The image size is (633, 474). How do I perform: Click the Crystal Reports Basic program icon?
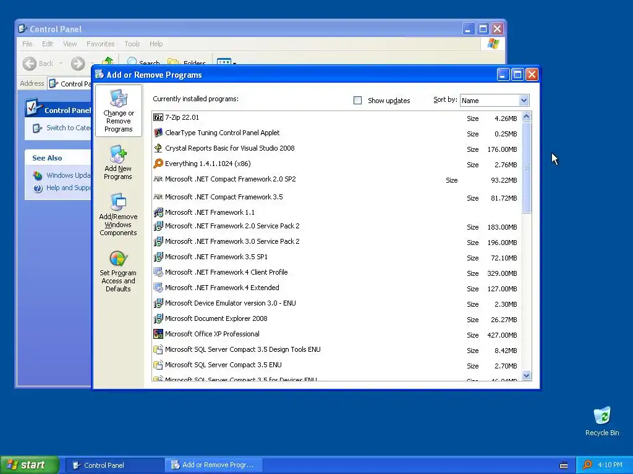click(x=158, y=148)
